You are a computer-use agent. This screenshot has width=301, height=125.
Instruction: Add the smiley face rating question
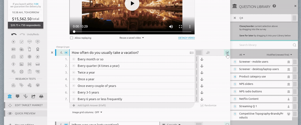[x=30, y=57]
